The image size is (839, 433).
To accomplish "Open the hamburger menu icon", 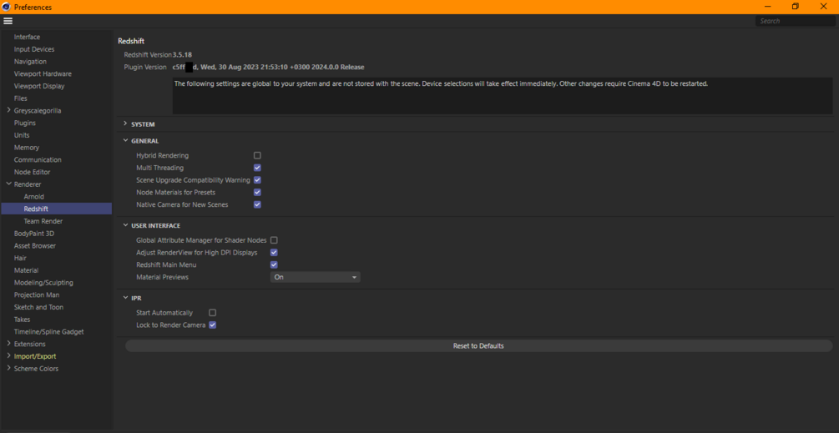I will (8, 21).
